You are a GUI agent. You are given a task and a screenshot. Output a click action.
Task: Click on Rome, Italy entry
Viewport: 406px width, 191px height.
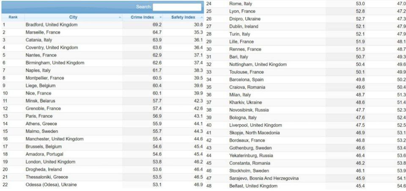pyautogui.click(x=240, y=4)
